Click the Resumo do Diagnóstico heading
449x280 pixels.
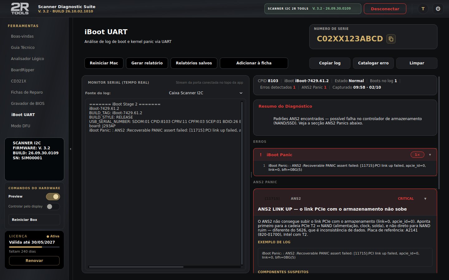tap(285, 106)
